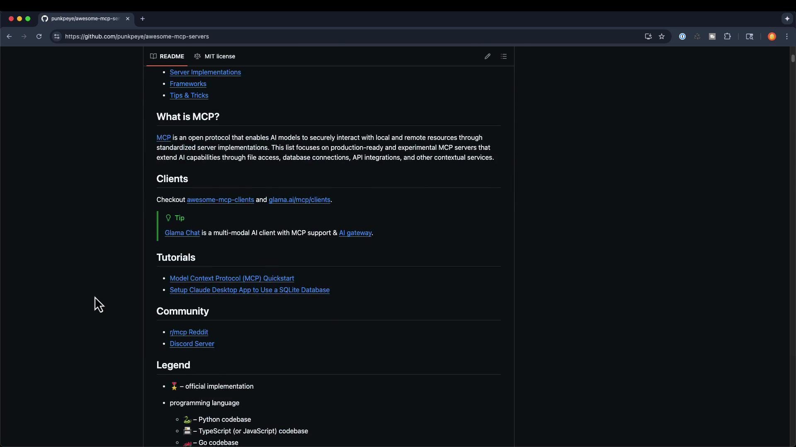Open the Chrome three-dot menu
Viewport: 796px width, 447px height.
[787, 36]
